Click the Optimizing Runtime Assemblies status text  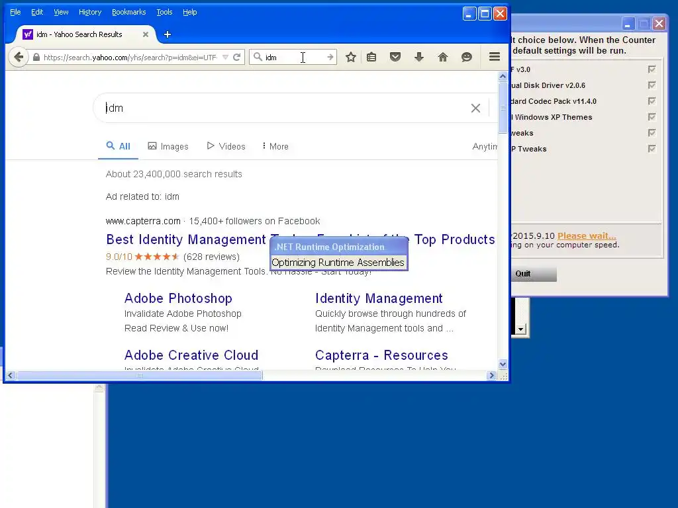point(338,263)
